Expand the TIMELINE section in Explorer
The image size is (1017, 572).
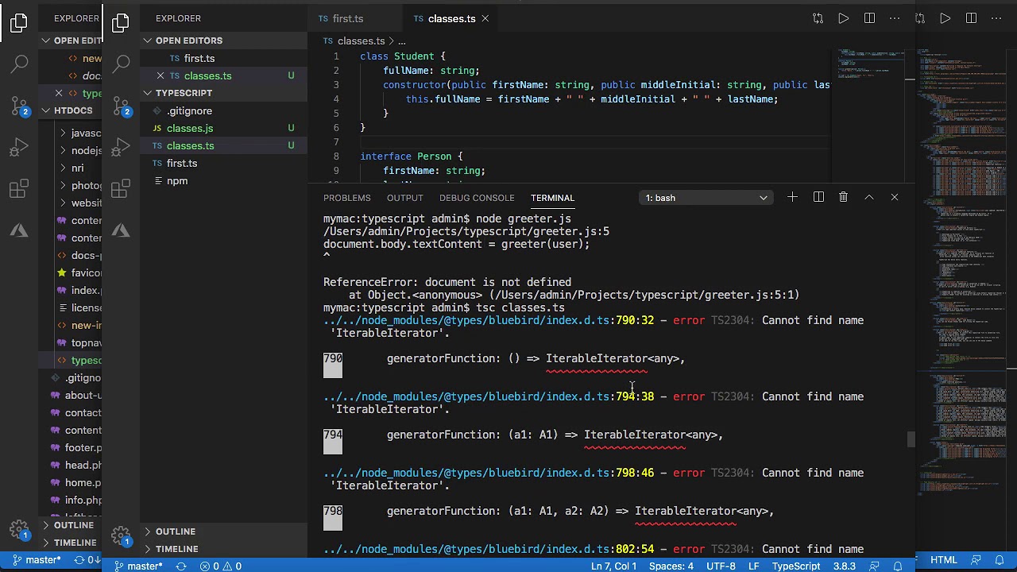(176, 549)
